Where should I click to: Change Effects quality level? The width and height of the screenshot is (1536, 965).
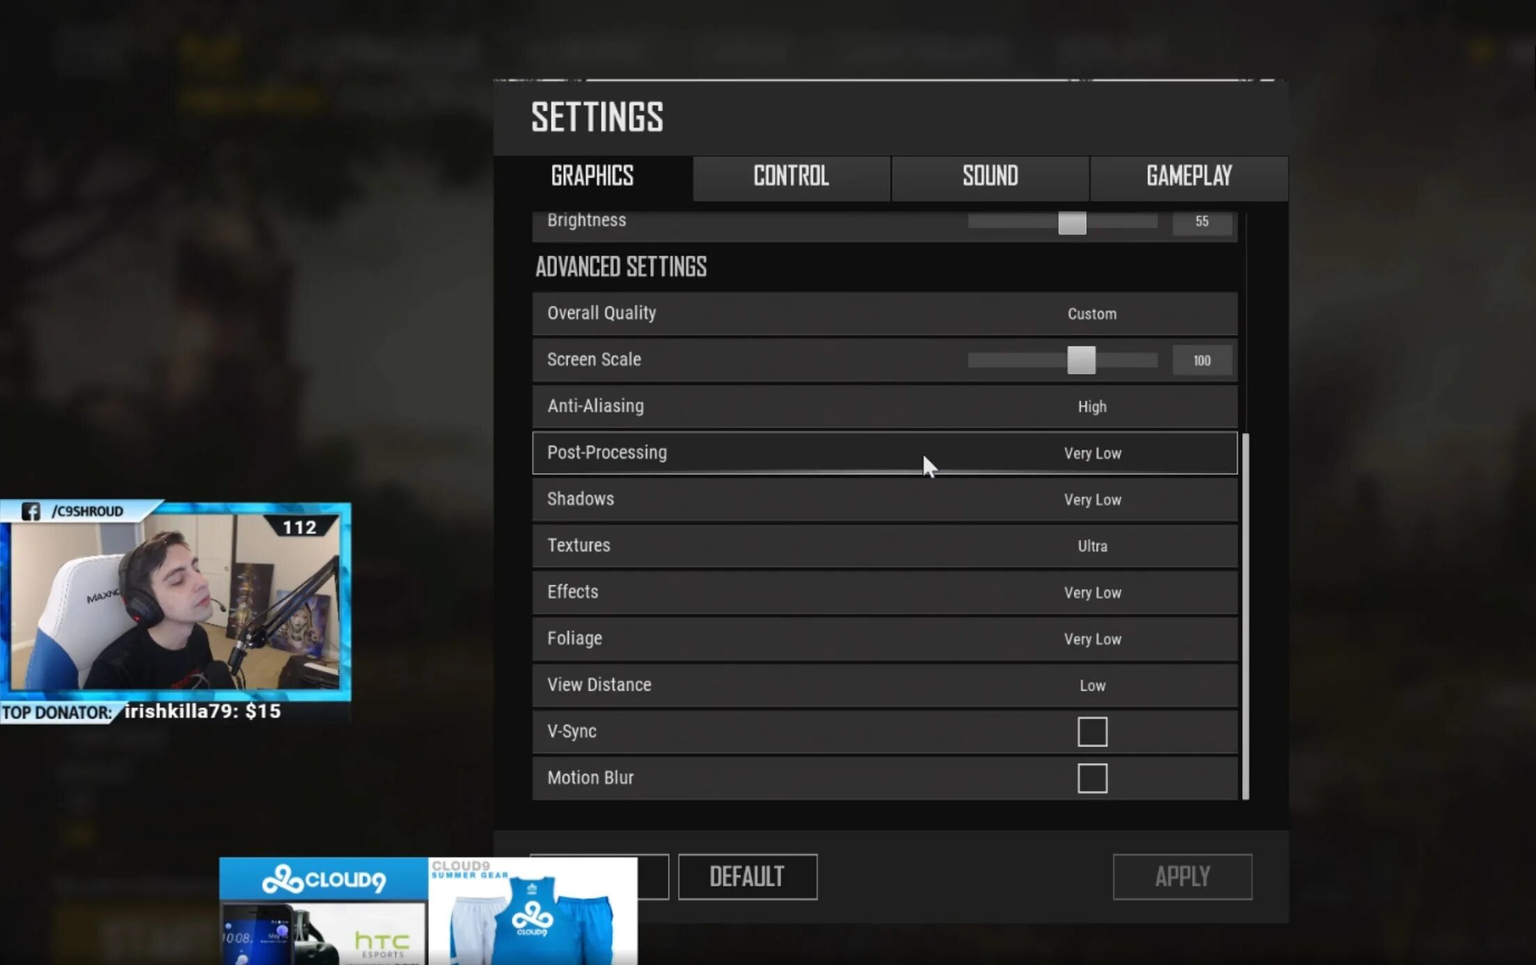pyautogui.click(x=1092, y=591)
